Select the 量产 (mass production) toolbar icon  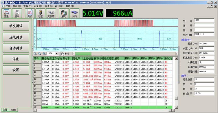click(17, 13)
